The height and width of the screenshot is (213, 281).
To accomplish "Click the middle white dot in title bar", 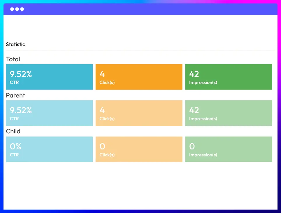I will (x=17, y=9).
